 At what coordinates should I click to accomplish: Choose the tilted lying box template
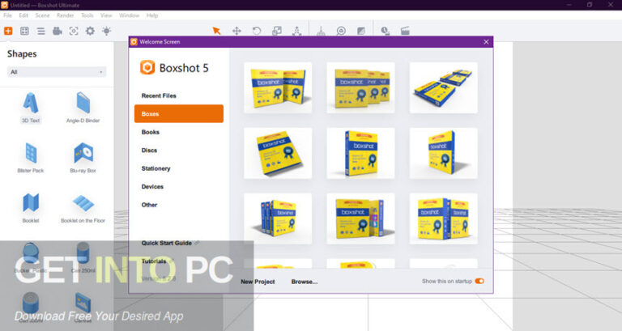point(278,153)
